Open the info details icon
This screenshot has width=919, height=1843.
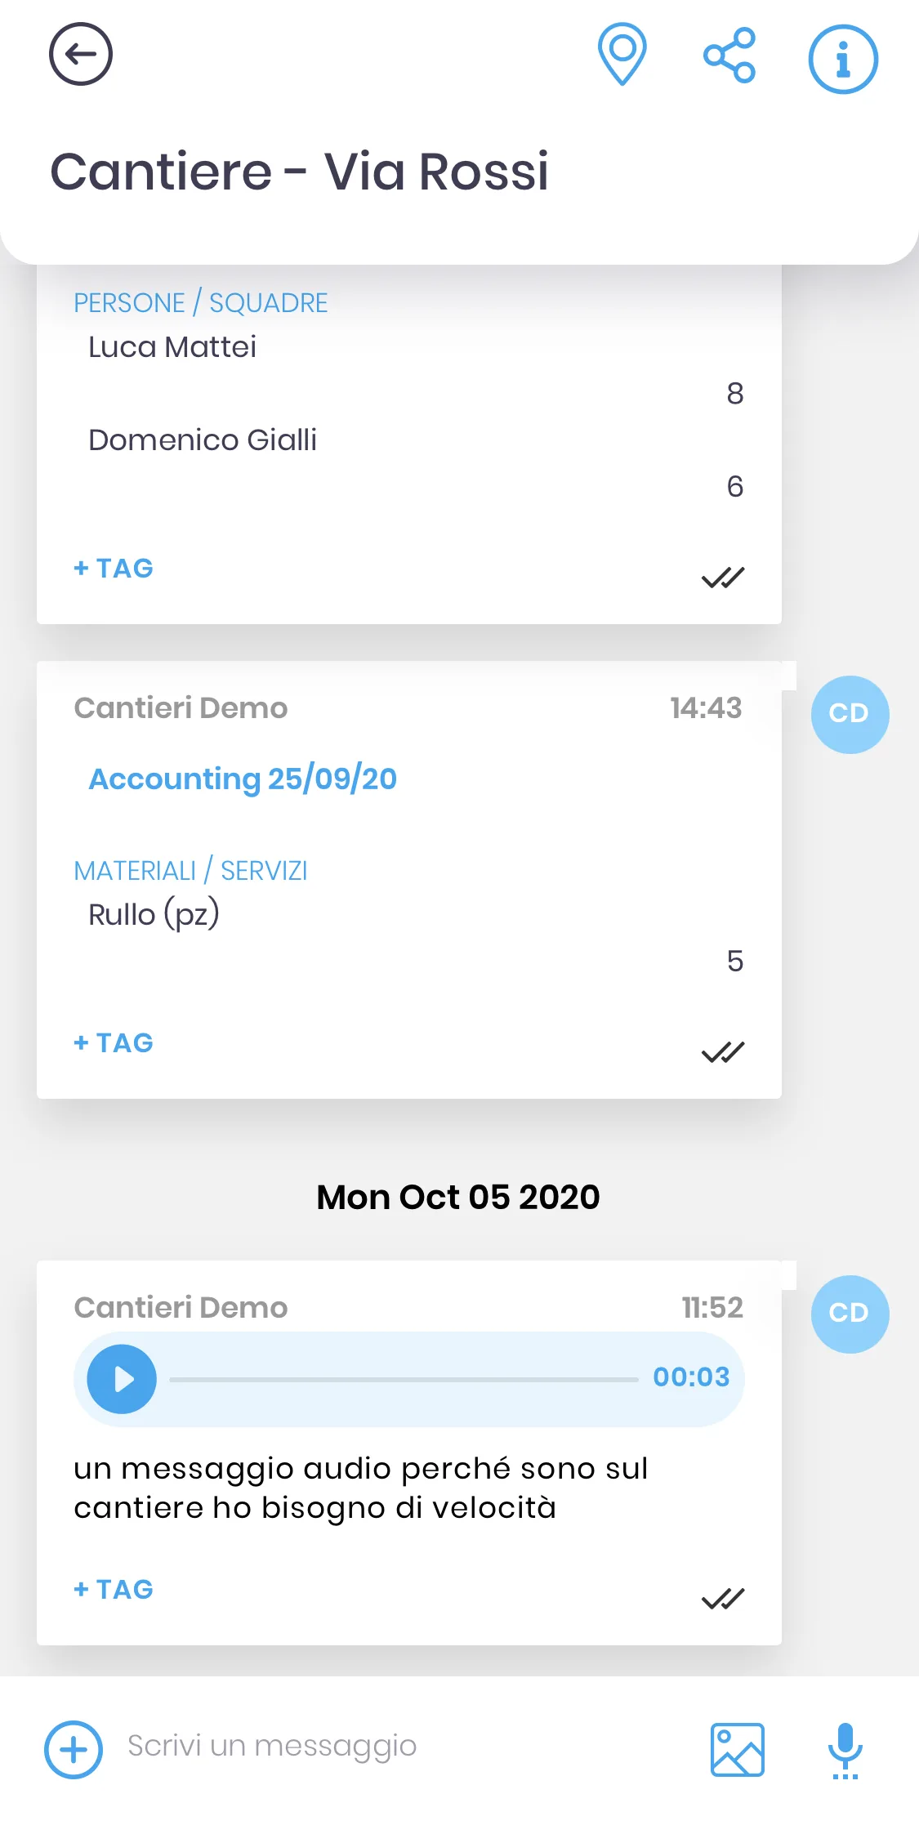point(843,59)
